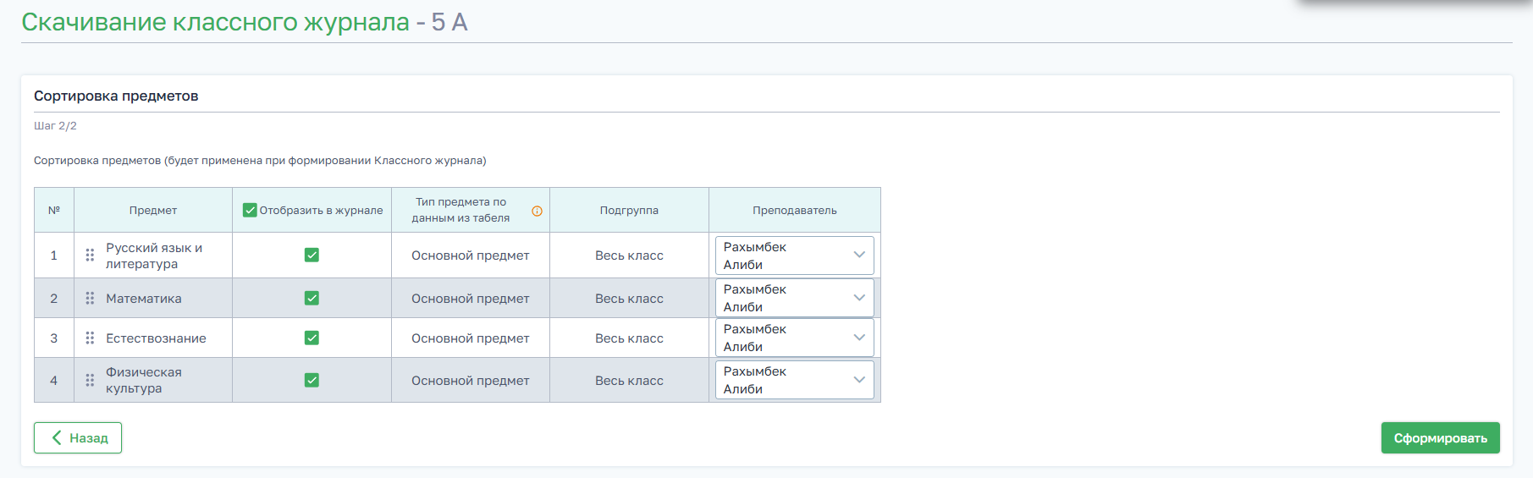
Task: Select the Естествознание subject name
Action: 156,338
